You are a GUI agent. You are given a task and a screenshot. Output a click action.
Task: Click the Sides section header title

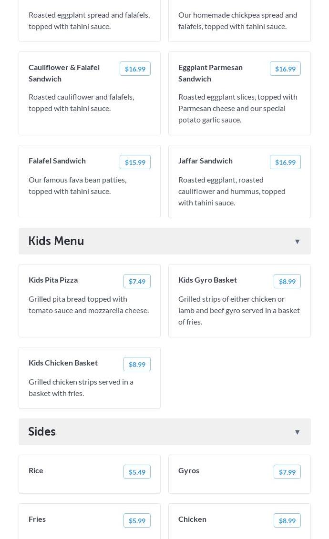42,432
